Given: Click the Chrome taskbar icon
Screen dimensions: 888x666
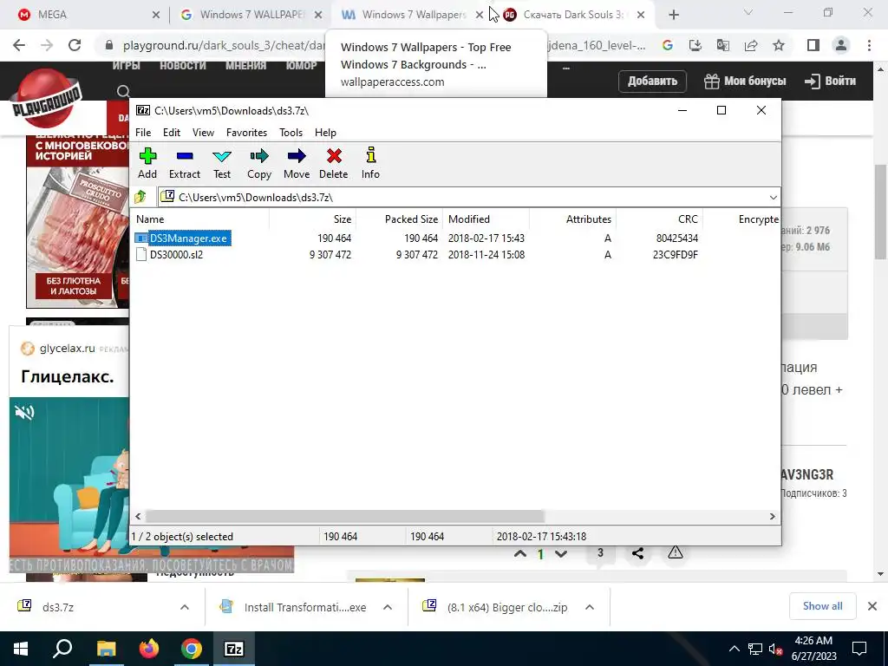Looking at the screenshot, I should (x=192, y=649).
